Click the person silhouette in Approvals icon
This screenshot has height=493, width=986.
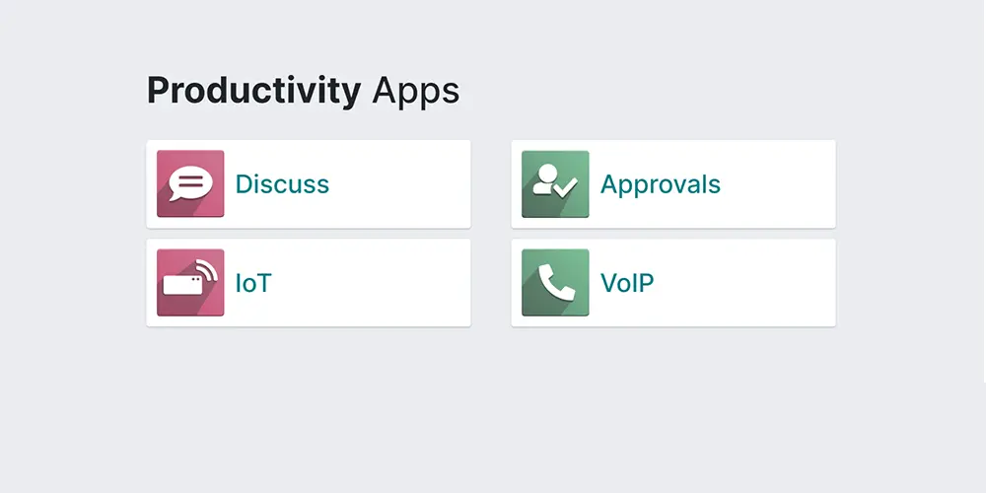point(543,178)
